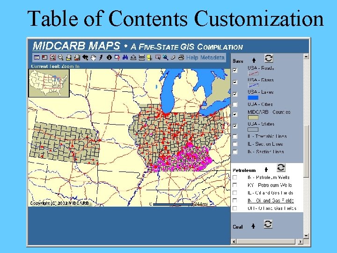
Task: Check IN - Oil and Gas Fields box
Action: pos(235,201)
